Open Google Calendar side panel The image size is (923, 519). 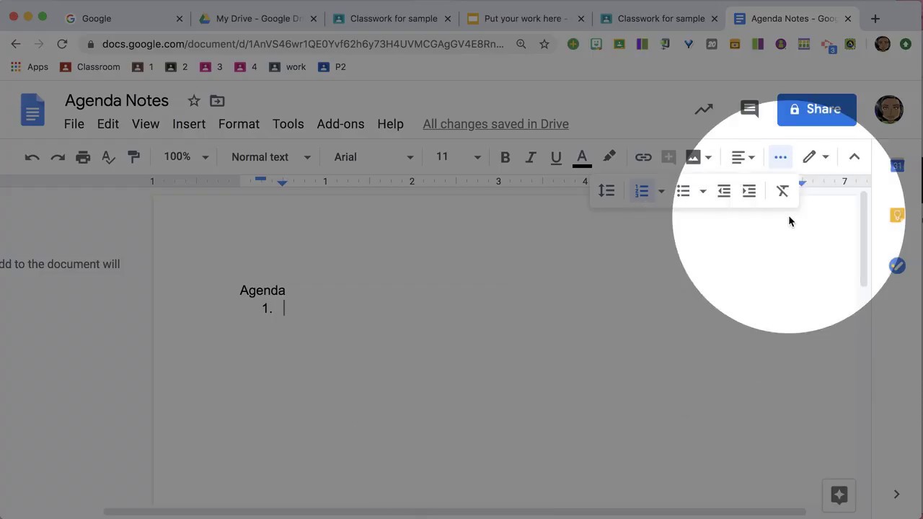click(x=897, y=166)
